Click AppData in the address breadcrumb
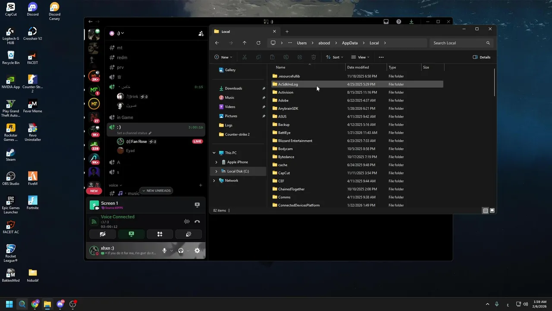Image resolution: width=552 pixels, height=311 pixels. coord(350,43)
